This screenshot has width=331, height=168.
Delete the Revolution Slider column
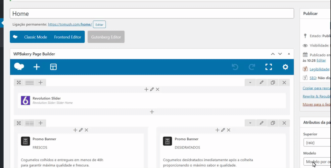pos(158,90)
